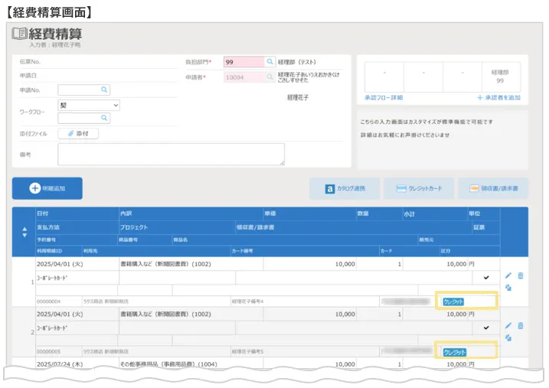Click the 承認者を追加 link
The image size is (549, 388).
tap(498, 98)
